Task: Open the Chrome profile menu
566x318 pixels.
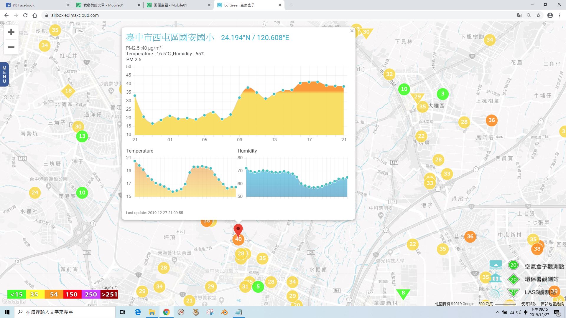Action: 550,15
